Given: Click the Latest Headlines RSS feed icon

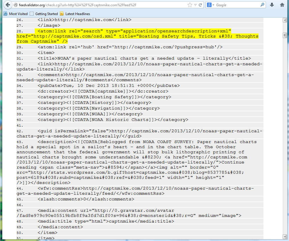Looking at the screenshot, I should [62, 14].
